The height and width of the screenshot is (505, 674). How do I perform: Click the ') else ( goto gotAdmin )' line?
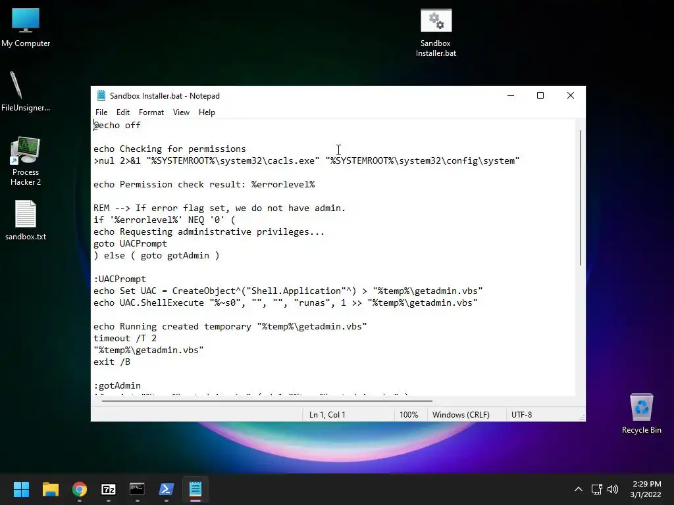tap(157, 255)
